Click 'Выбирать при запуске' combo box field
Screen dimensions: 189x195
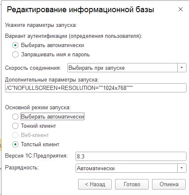[x=122, y=68]
